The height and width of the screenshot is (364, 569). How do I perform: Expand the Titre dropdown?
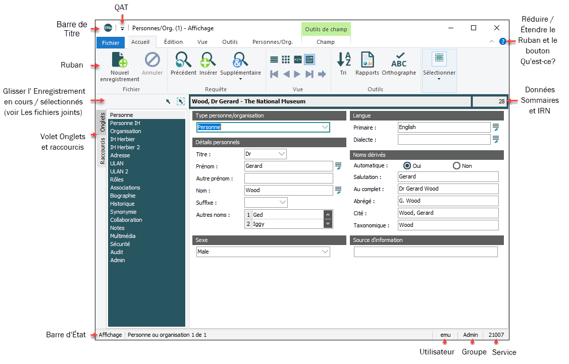click(x=281, y=154)
